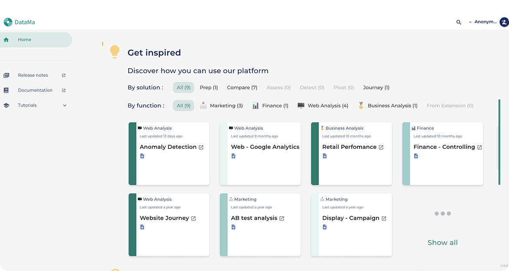Click "Discover how you can use our platform"

click(x=198, y=71)
